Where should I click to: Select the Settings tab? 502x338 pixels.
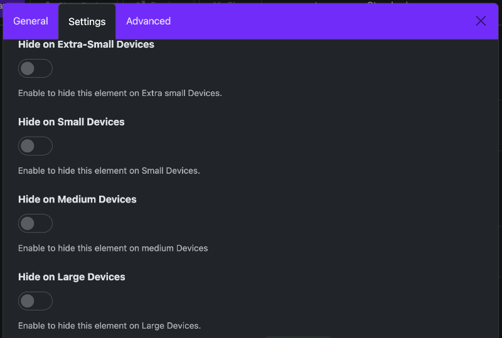pyautogui.click(x=87, y=21)
